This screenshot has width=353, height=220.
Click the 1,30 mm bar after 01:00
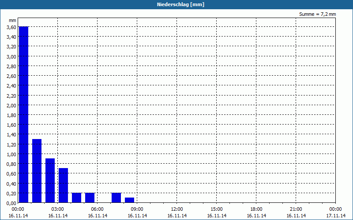coord(37,171)
